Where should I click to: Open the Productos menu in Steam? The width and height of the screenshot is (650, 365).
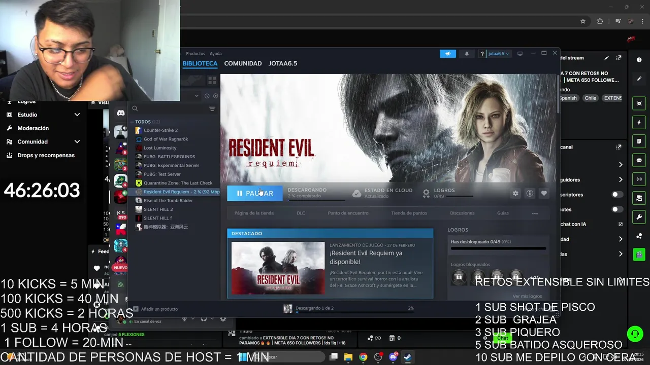coord(196,53)
